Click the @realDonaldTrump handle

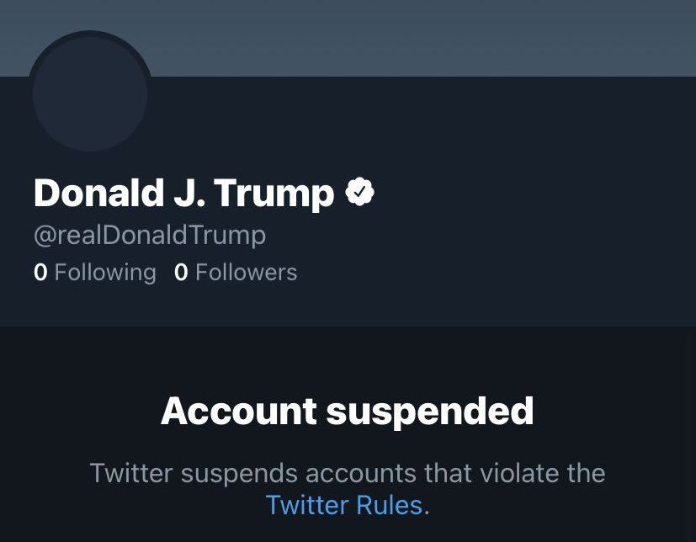pyautogui.click(x=150, y=235)
